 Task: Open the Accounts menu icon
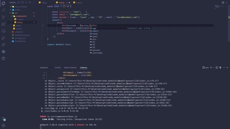(4, 119)
